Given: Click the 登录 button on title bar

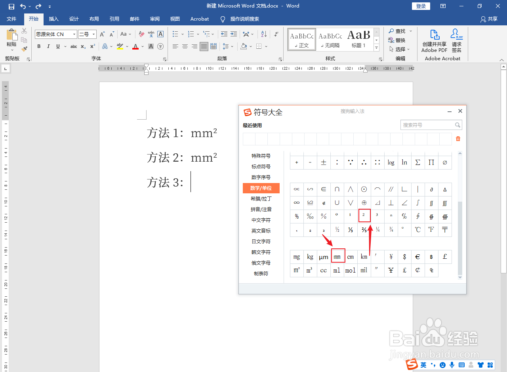Looking at the screenshot, I should pos(421,6).
